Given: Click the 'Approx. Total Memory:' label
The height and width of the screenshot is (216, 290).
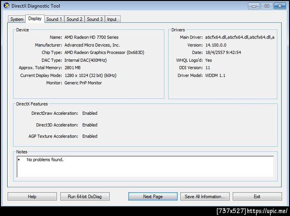Looking at the screenshot, I should point(40,67).
